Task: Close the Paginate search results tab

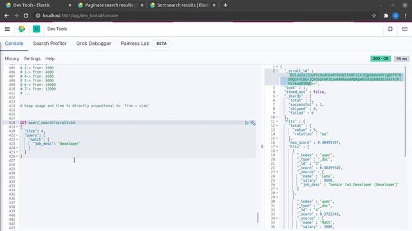Action: tap(142, 5)
